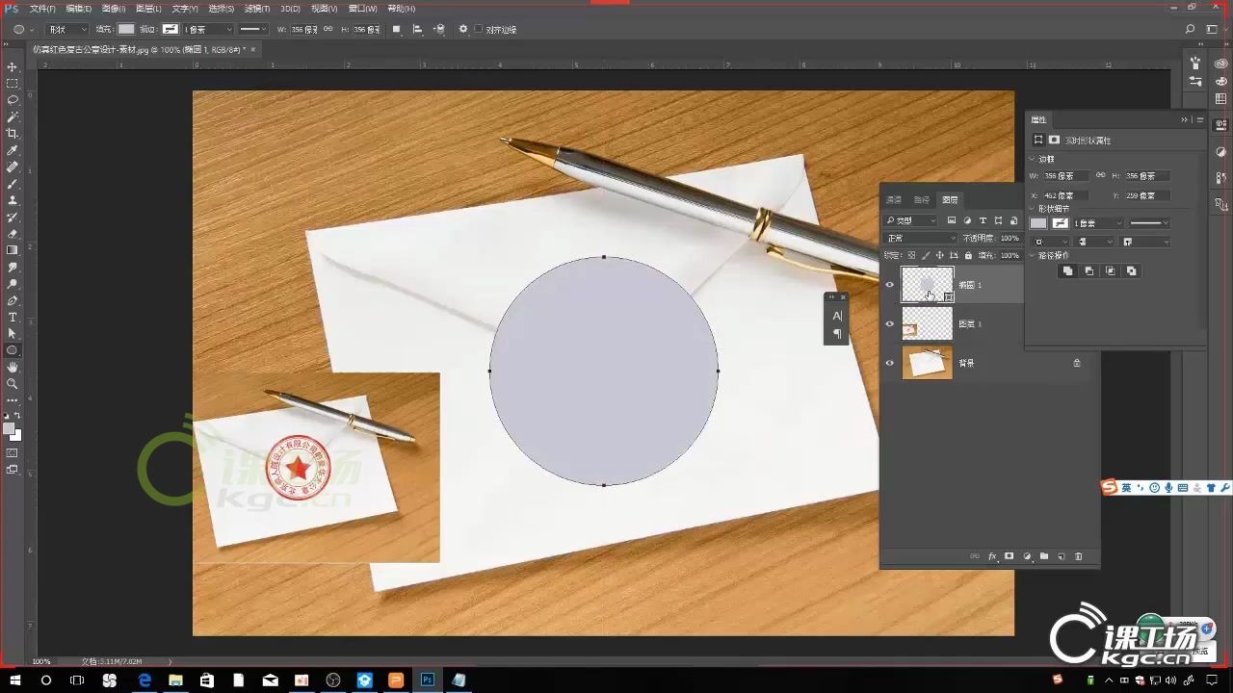The image size is (1233, 693).
Task: Click the layer style fx icon
Action: click(992, 556)
